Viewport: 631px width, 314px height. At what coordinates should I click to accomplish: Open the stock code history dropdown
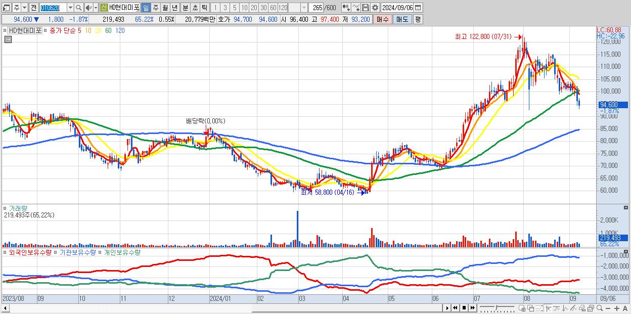coord(70,8)
